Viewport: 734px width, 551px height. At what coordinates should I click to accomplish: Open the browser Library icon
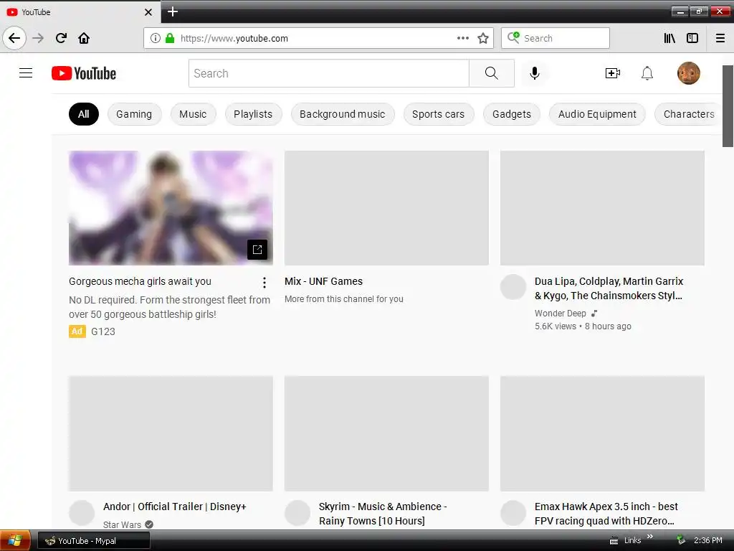pos(669,39)
